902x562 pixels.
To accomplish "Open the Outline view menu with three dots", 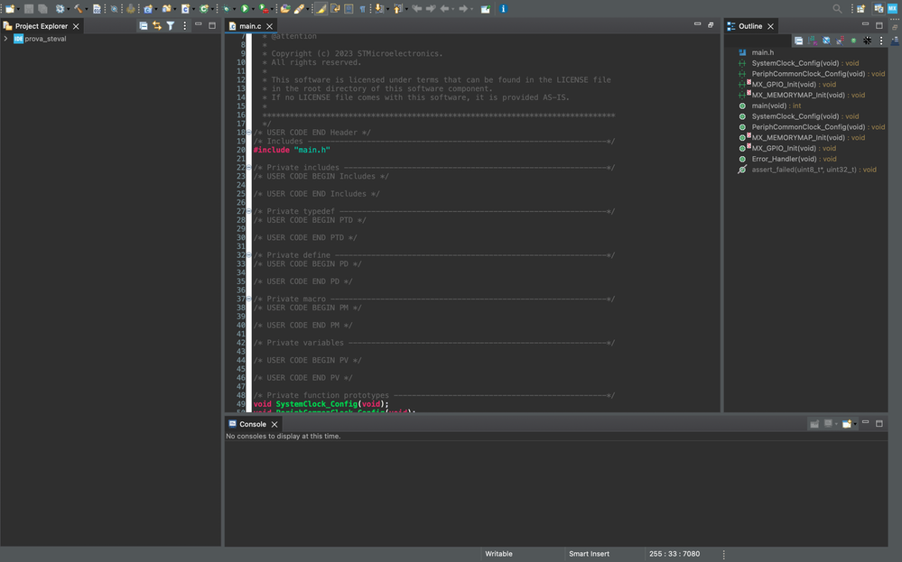I will pos(880,40).
